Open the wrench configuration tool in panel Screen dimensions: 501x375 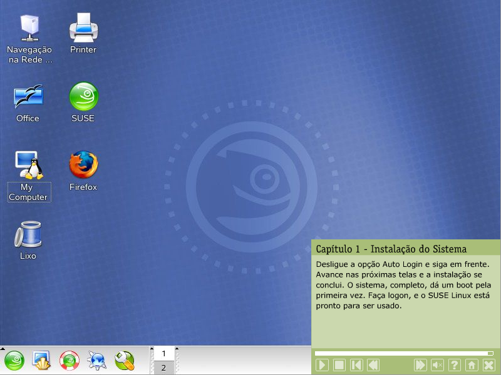[125, 361]
